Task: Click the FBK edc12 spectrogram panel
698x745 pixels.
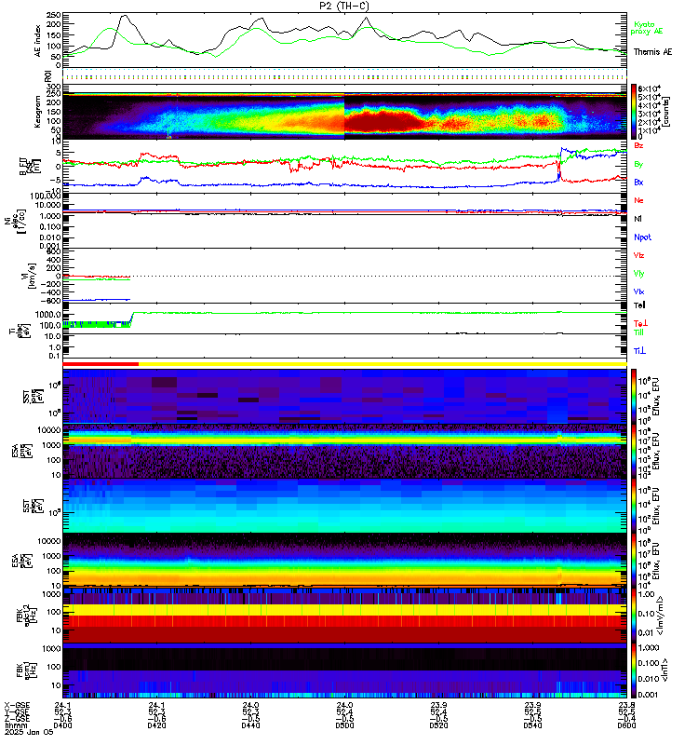Action: 344,616
